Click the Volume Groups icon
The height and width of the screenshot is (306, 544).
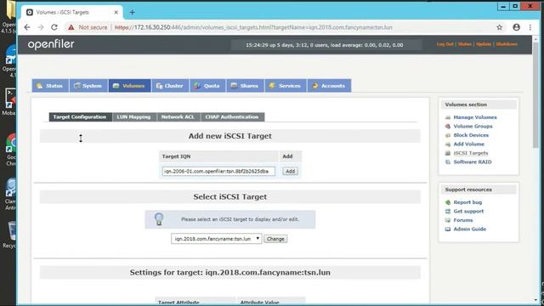[448, 127]
